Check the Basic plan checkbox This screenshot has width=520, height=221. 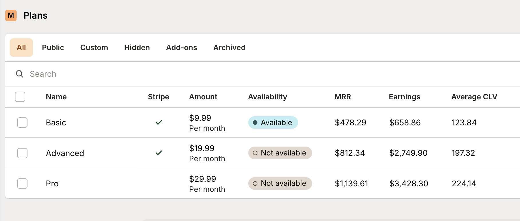(x=22, y=123)
